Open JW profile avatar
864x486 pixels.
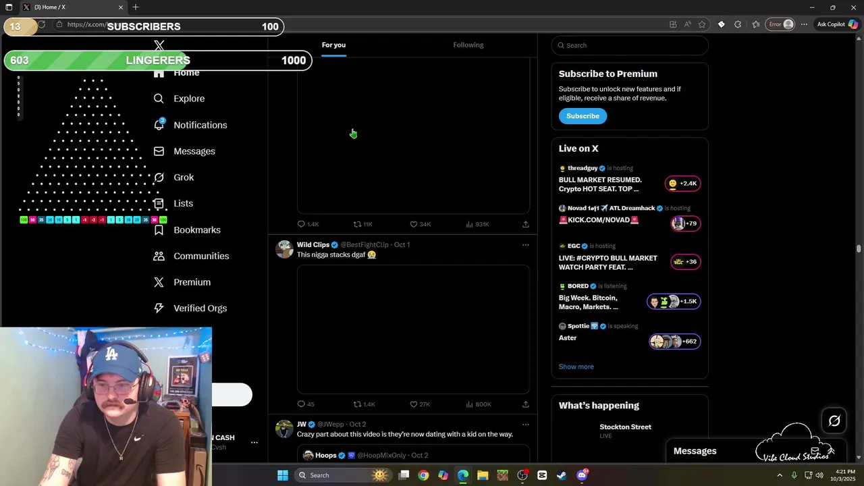point(285,429)
